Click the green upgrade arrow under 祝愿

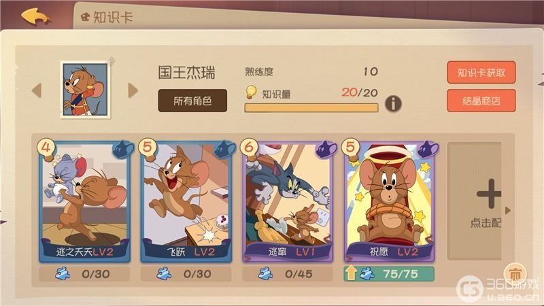pyautogui.click(x=350, y=273)
